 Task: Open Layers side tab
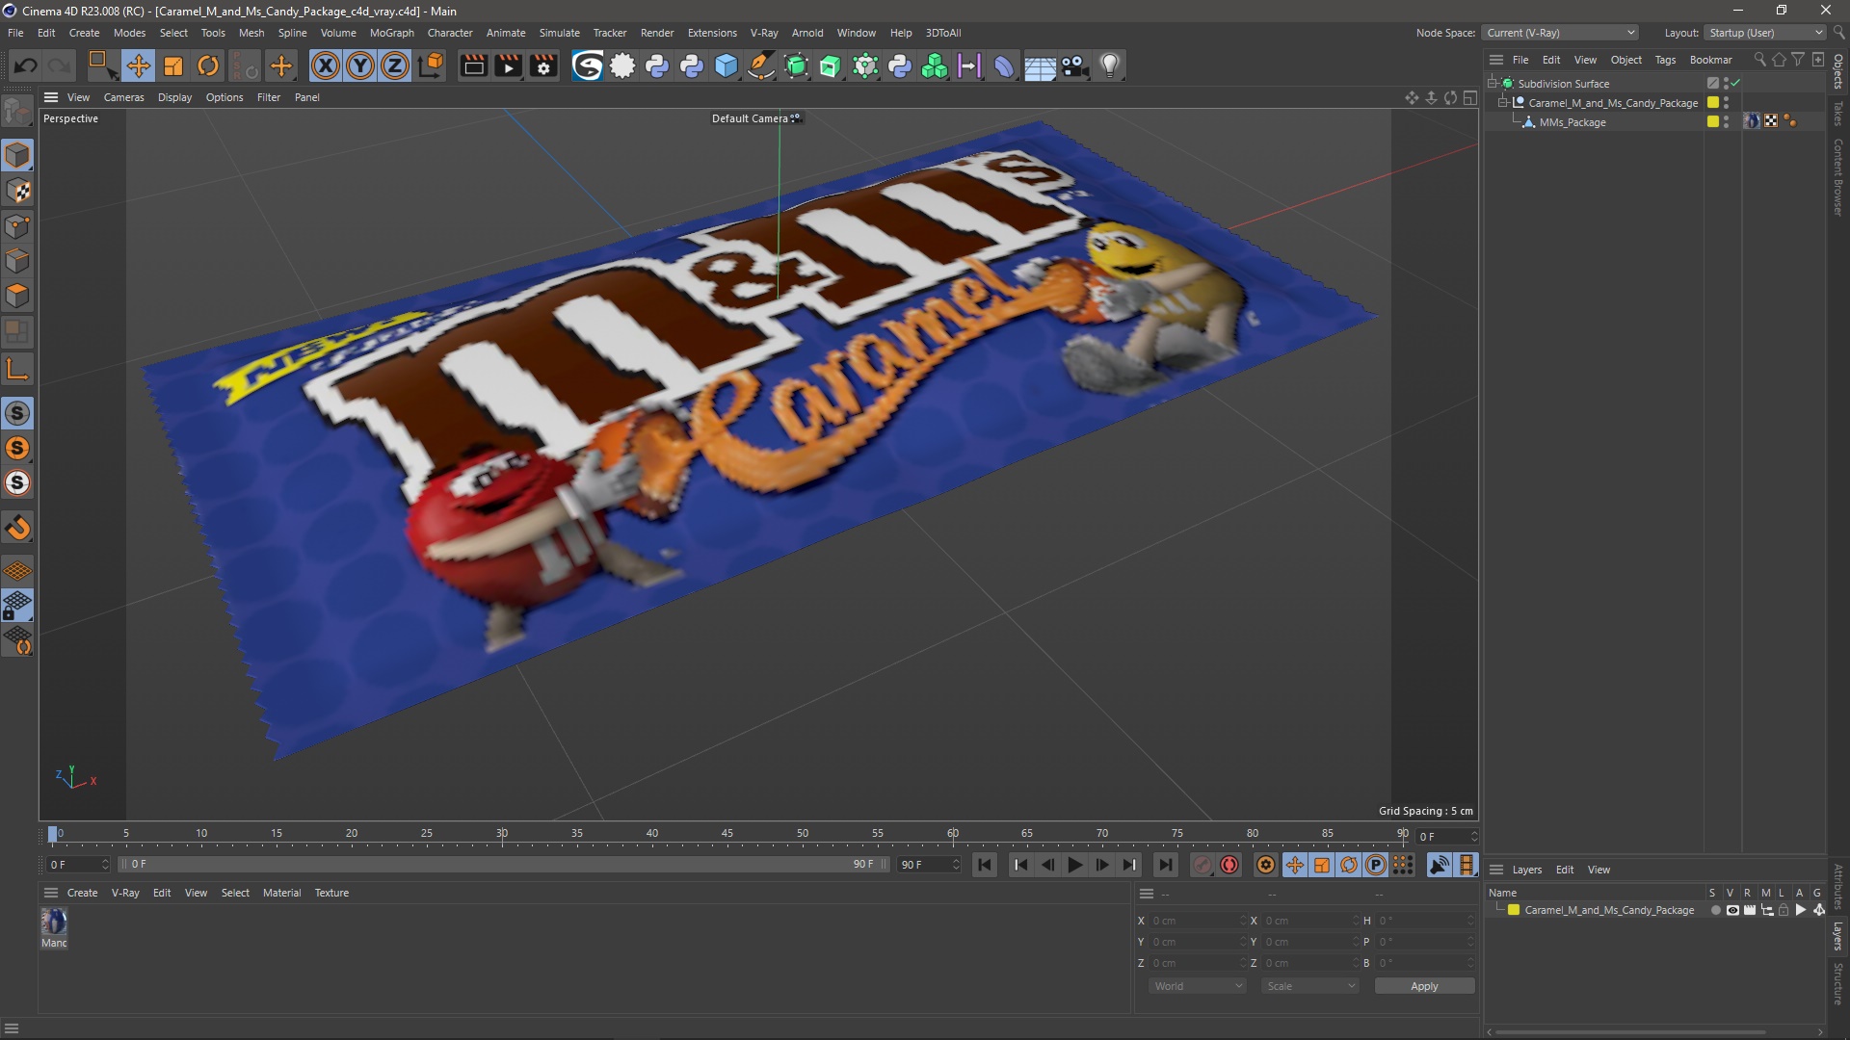click(x=1838, y=936)
